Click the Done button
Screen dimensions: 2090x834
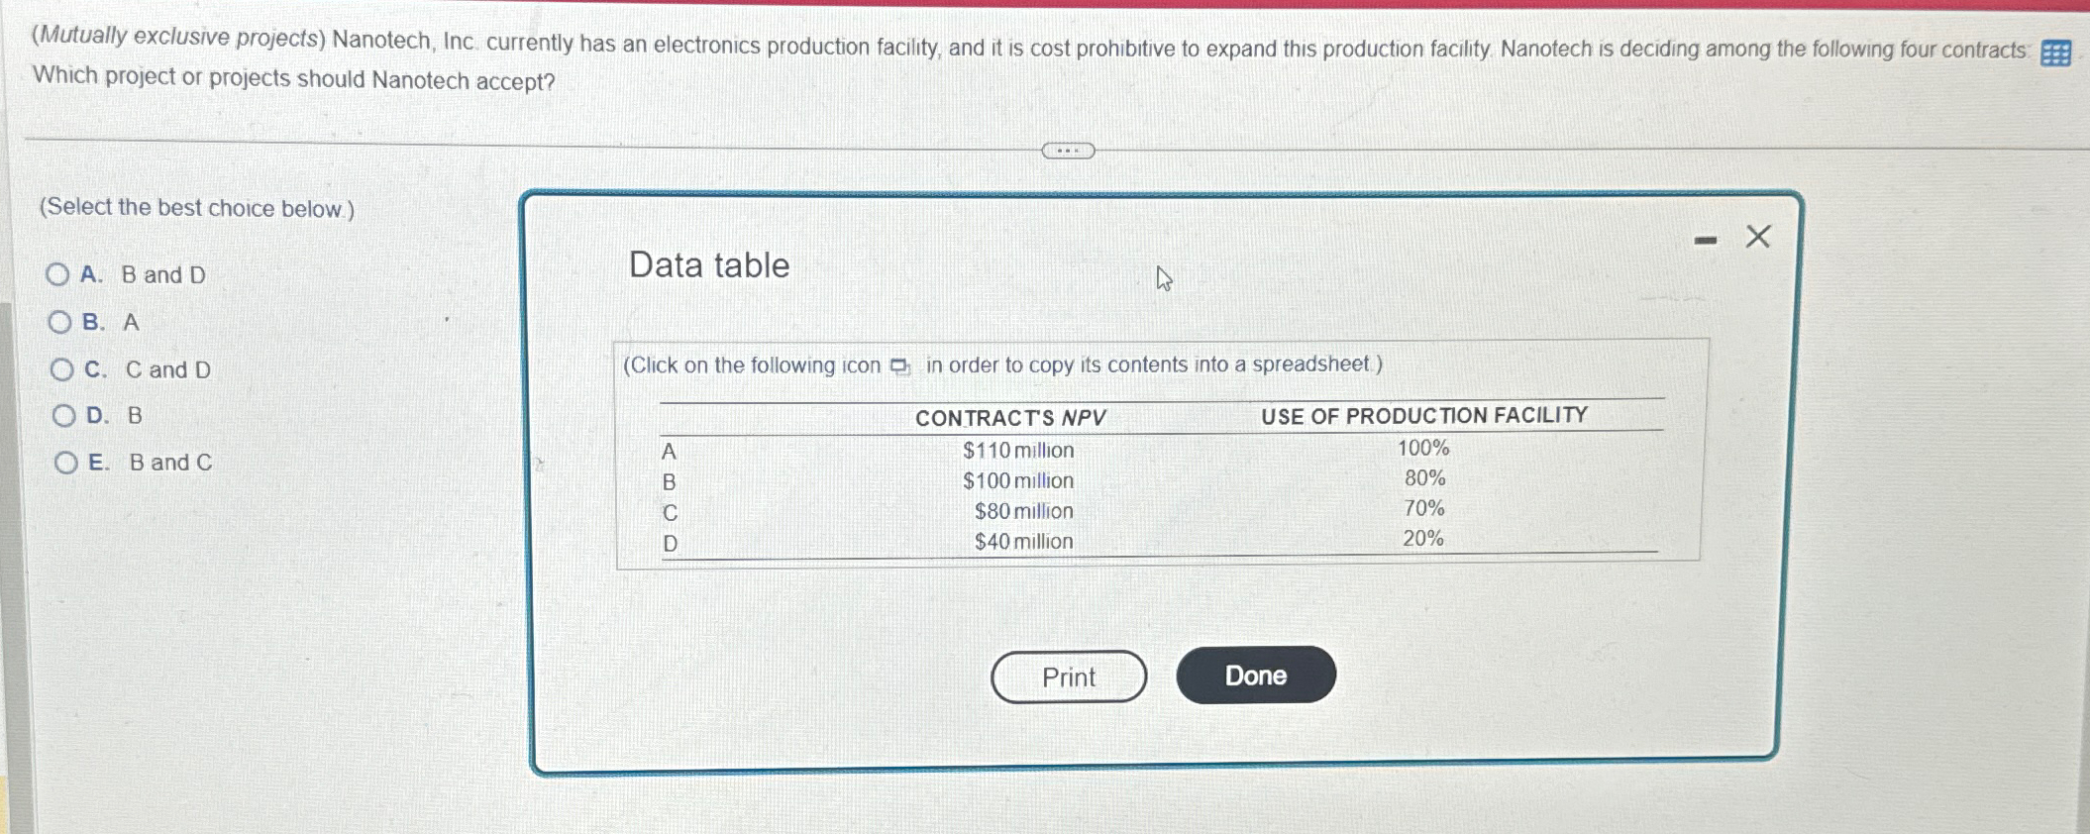1256,675
